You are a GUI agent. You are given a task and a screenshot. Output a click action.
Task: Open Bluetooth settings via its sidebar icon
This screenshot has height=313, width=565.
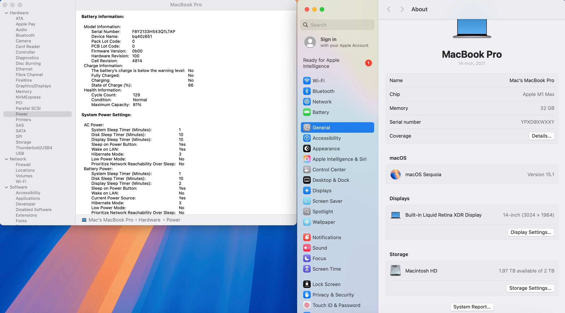tap(307, 91)
